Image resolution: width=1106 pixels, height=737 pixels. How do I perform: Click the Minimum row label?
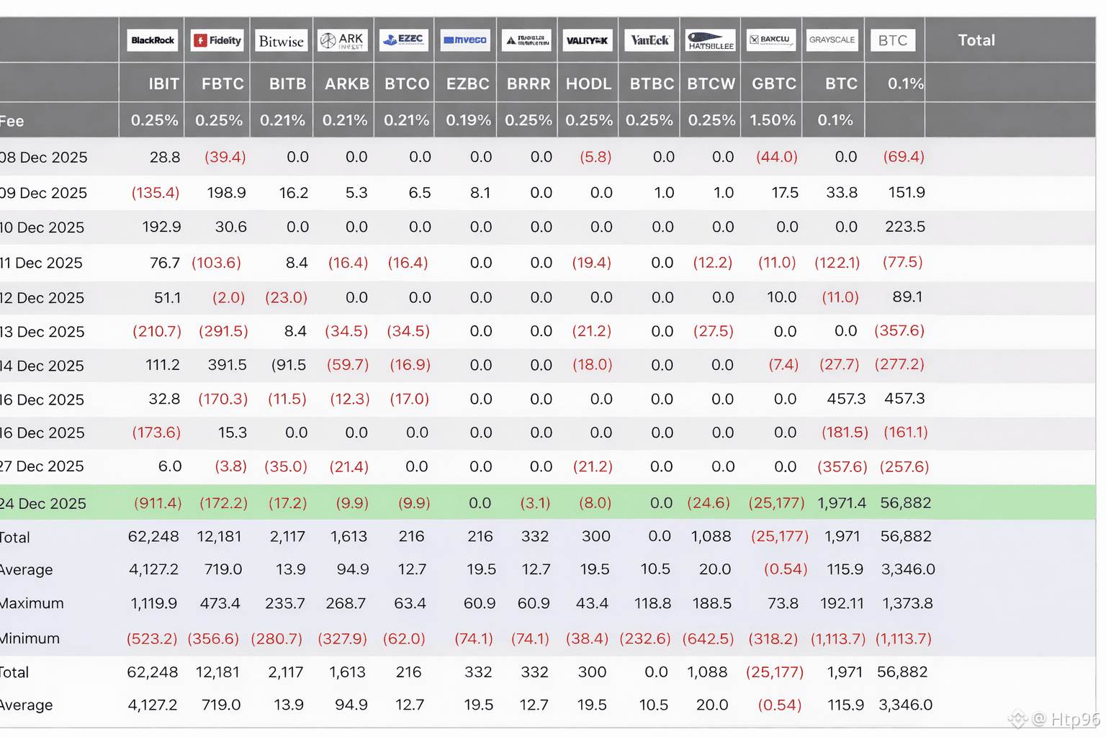[x=30, y=638]
